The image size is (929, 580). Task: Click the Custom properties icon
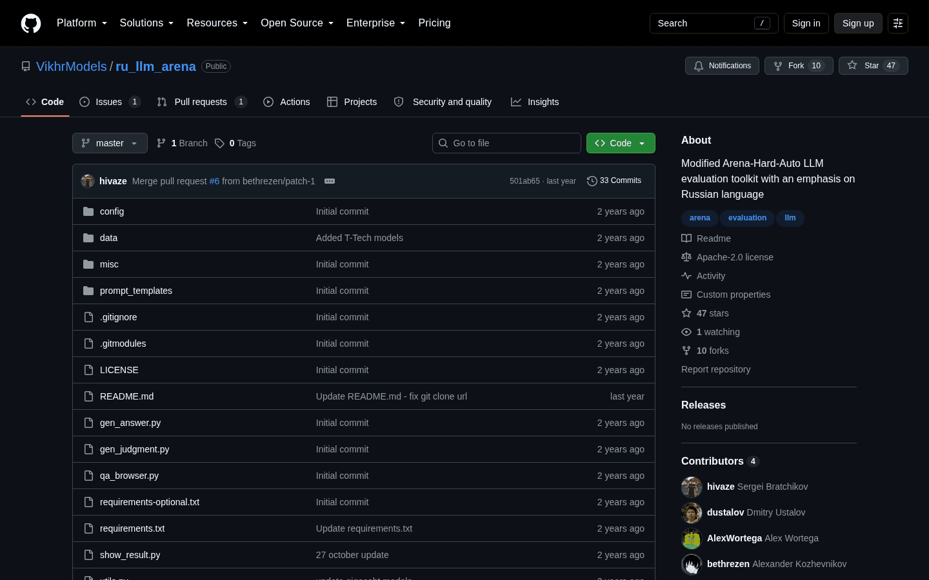click(x=686, y=295)
